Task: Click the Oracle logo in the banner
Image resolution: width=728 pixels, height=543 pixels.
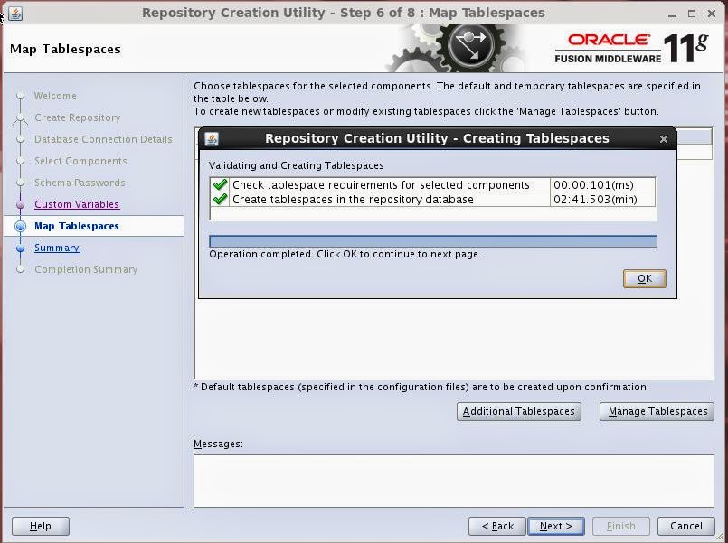Action: [x=610, y=41]
